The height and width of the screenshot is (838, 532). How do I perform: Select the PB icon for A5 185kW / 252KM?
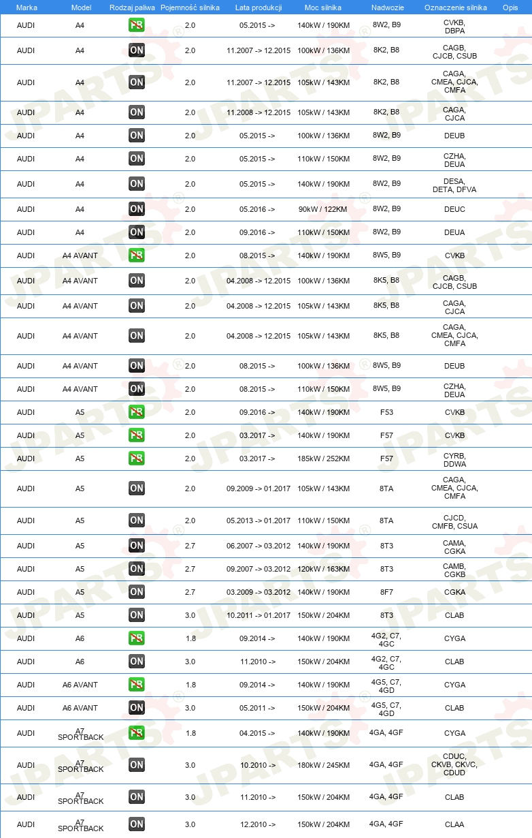[137, 459]
